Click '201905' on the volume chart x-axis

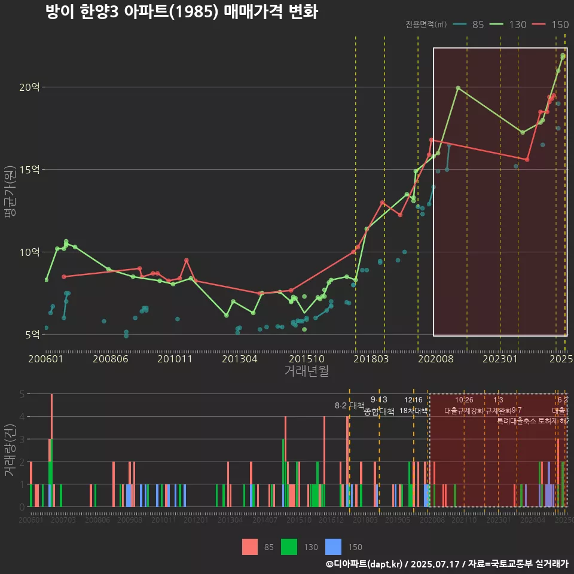[x=398, y=520]
